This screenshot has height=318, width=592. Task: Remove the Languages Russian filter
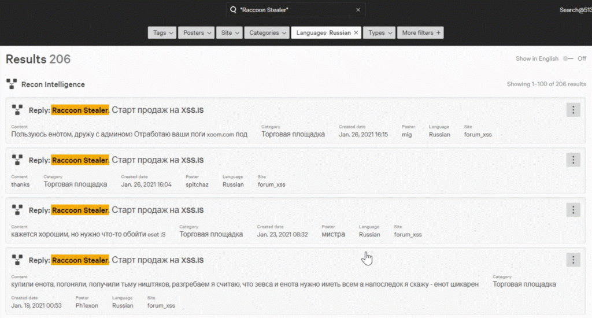[x=356, y=33]
